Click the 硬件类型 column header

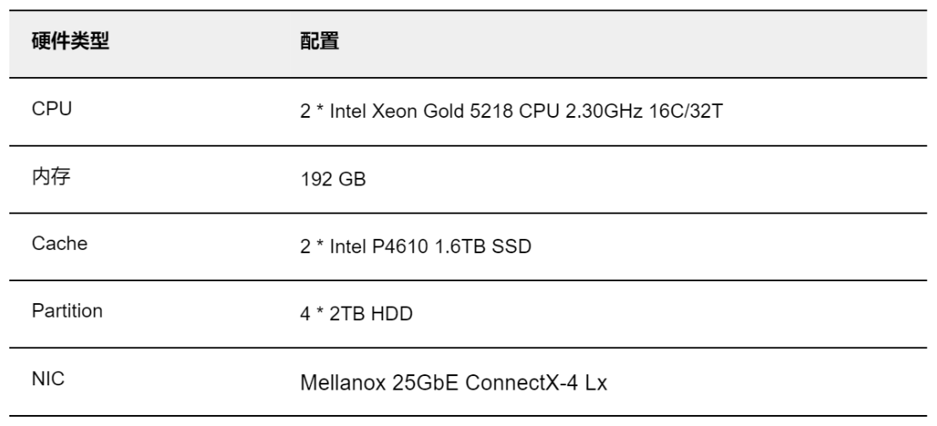(70, 41)
